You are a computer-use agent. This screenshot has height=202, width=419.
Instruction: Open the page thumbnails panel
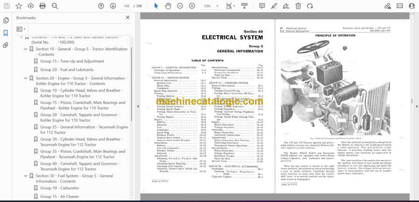click(x=6, y=20)
